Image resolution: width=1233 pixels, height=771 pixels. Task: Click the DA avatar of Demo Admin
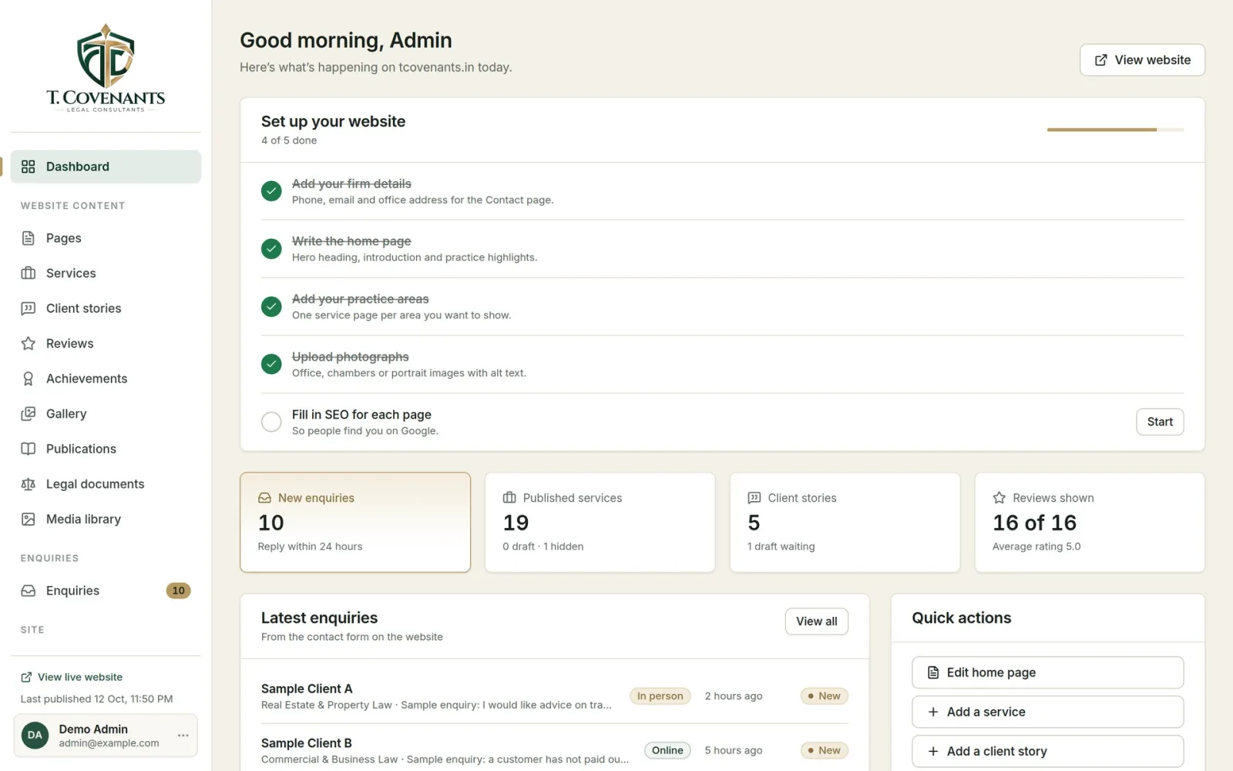[35, 736]
